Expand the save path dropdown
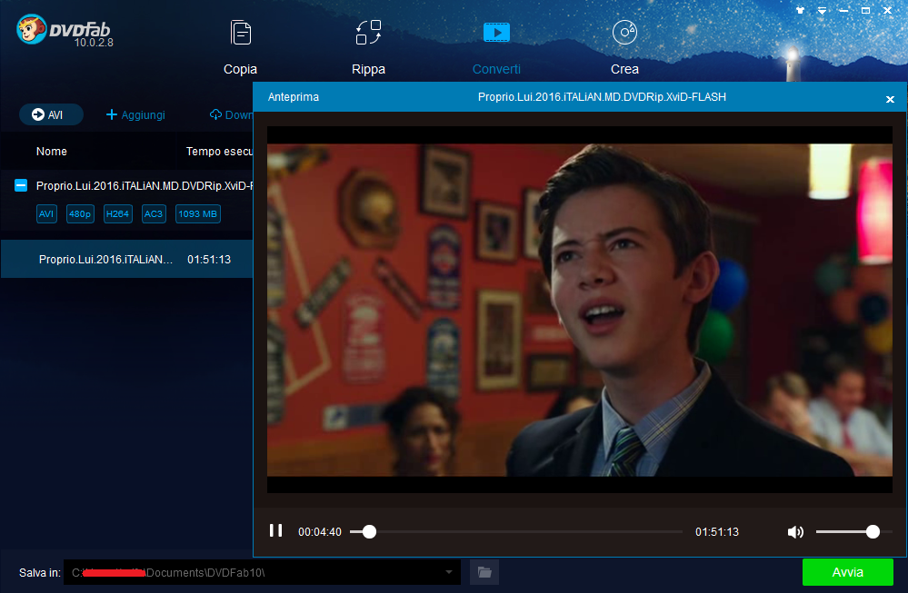 pyautogui.click(x=449, y=572)
